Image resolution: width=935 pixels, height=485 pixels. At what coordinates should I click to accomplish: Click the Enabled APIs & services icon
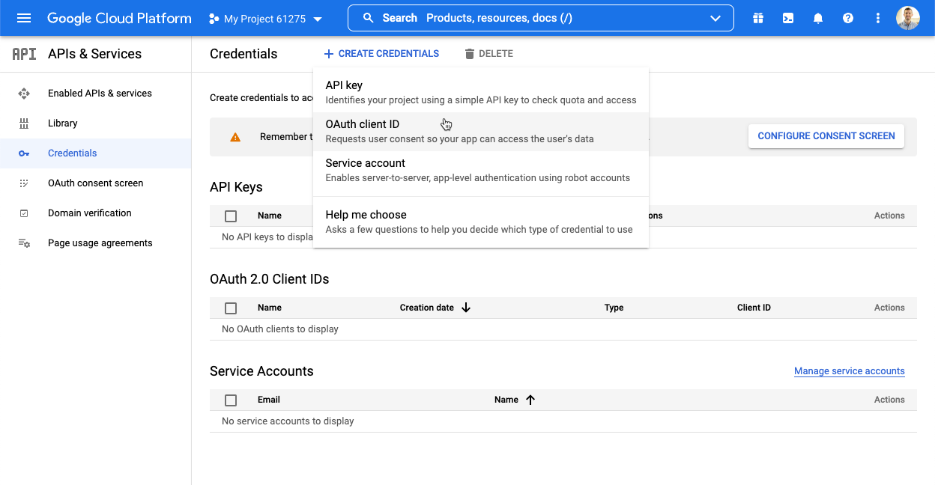[24, 94]
